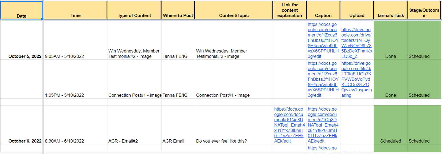Open the content explanation link for ACR Email#2

tap(289, 125)
